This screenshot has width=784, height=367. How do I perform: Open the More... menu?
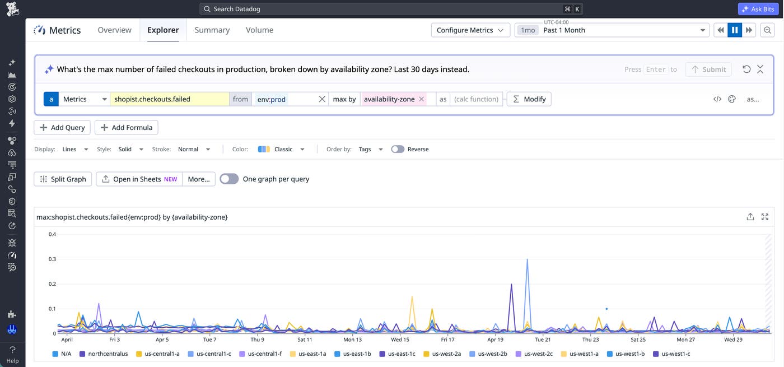pos(199,179)
